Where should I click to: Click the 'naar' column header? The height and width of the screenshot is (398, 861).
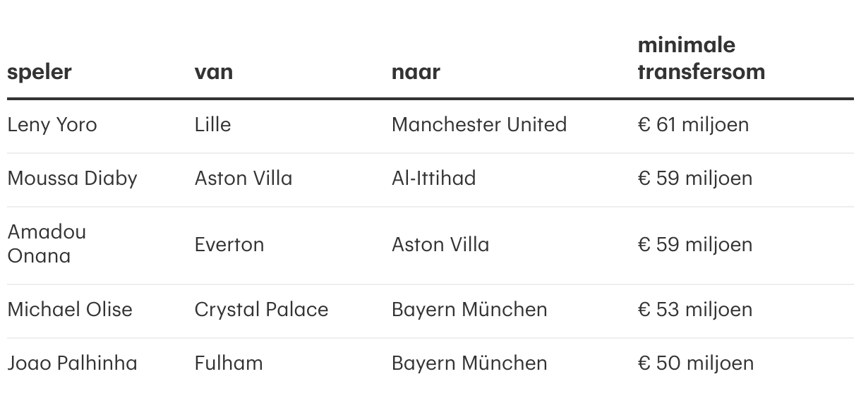416,72
